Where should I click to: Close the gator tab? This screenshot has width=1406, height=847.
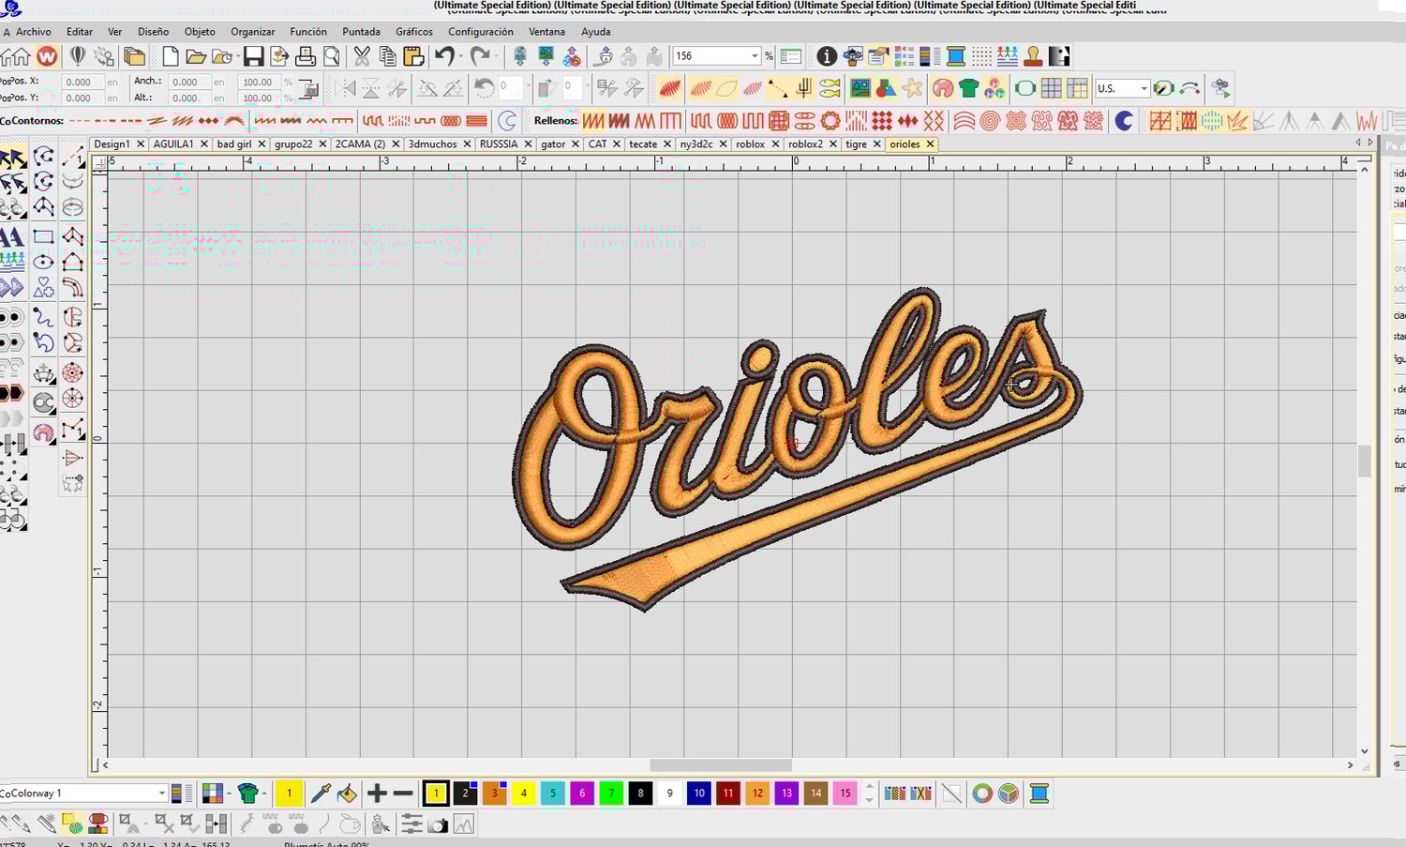[575, 144]
